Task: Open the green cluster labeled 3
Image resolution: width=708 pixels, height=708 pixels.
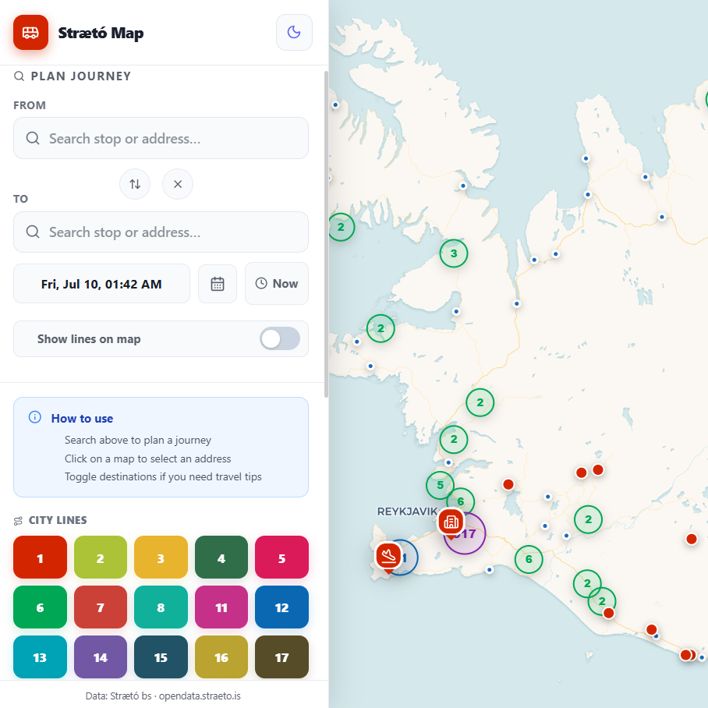Action: tap(454, 253)
